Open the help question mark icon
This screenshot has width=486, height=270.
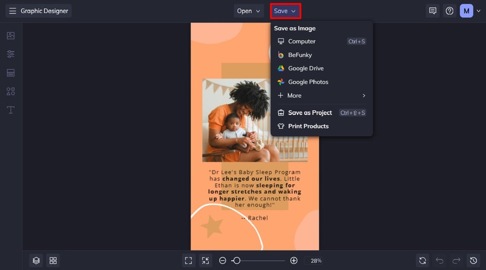coord(449,11)
